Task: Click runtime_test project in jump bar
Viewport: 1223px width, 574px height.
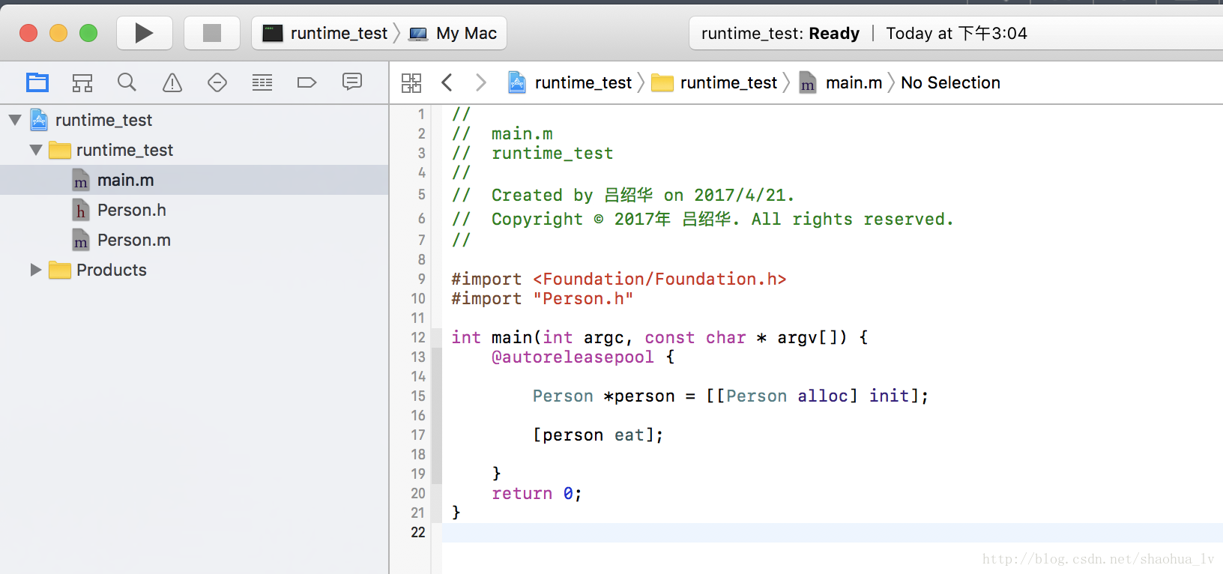Action: point(570,82)
